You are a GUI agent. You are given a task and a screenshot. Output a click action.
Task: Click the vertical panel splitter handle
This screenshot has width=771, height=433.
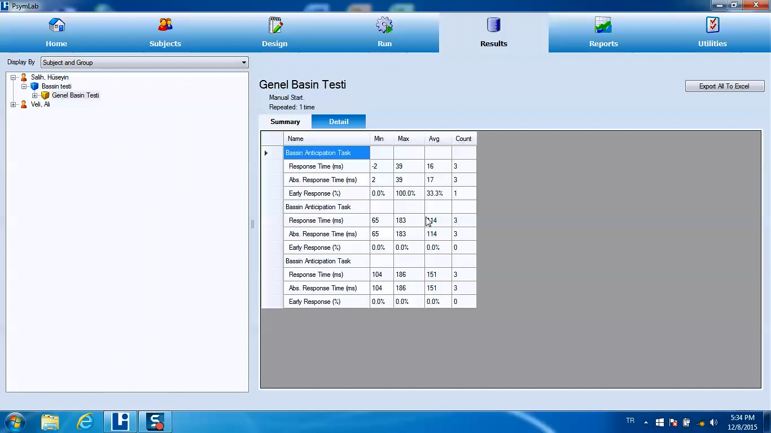[x=252, y=224]
